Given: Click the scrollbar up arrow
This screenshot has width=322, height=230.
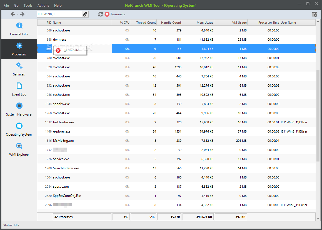Looking at the screenshot, I should pyautogui.click(x=318, y=21).
